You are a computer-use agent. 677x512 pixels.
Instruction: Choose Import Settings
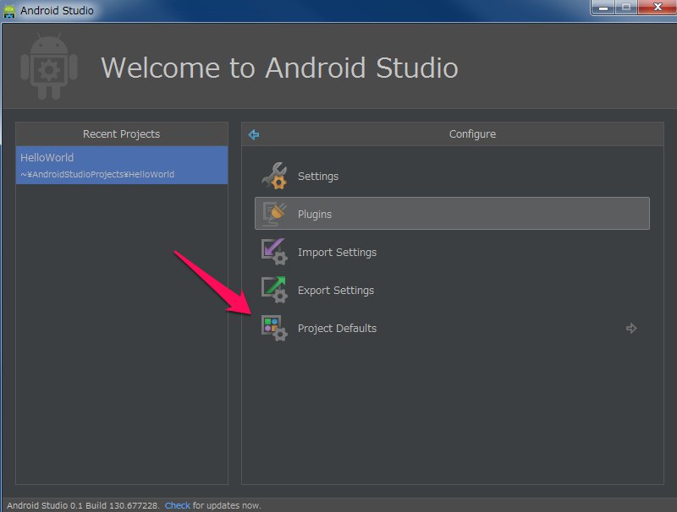pos(452,252)
